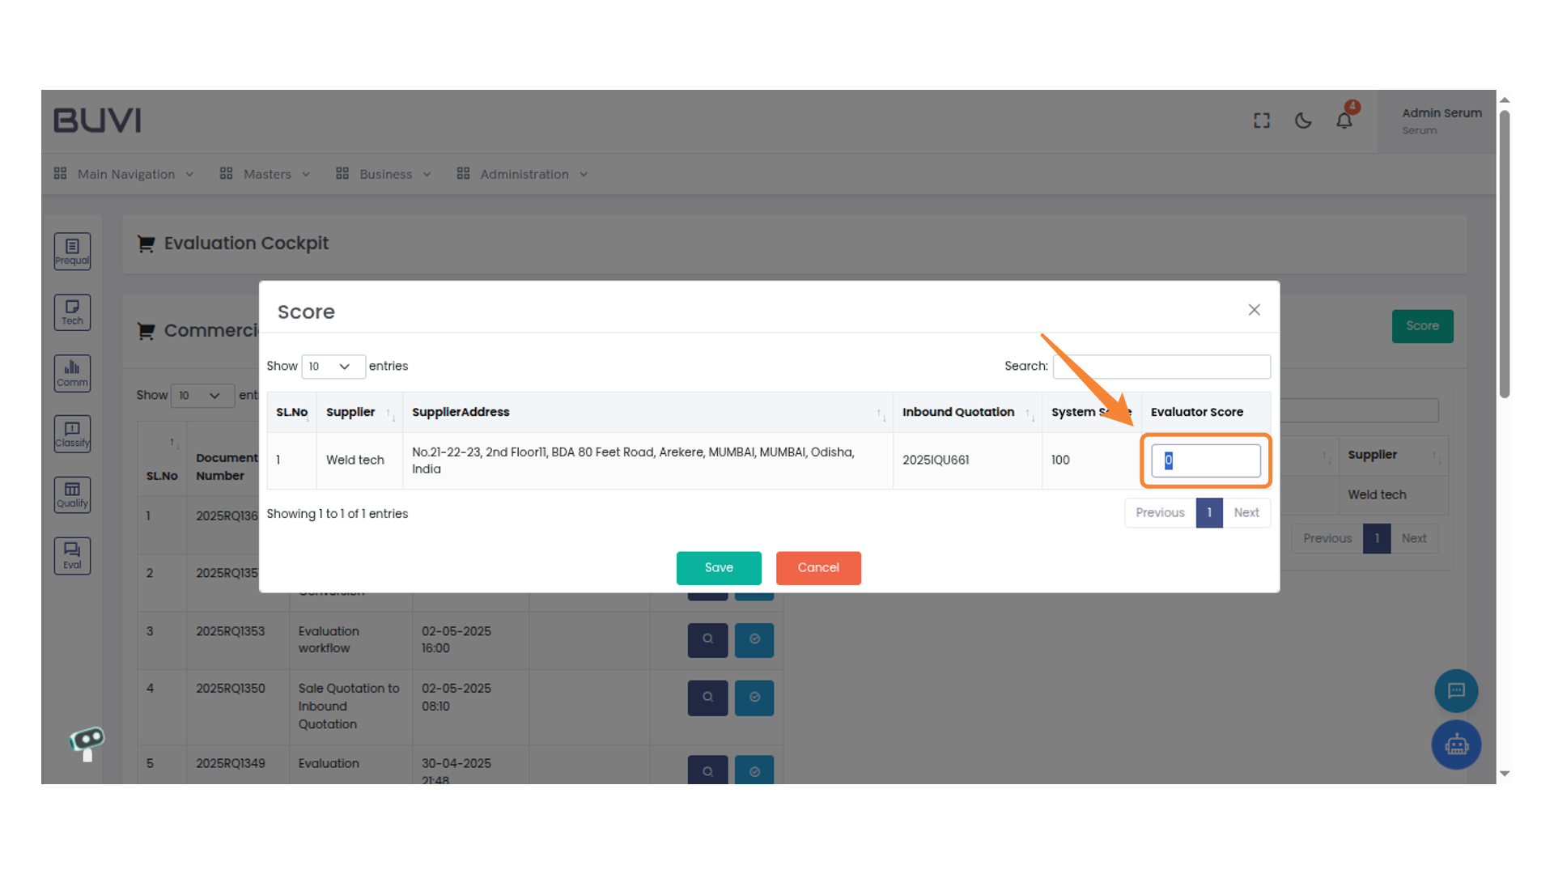Expand the Business menu

coord(386,174)
